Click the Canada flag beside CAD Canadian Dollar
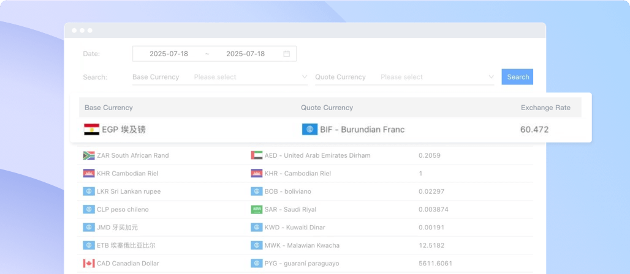The height and width of the screenshot is (274, 630). pos(89,264)
